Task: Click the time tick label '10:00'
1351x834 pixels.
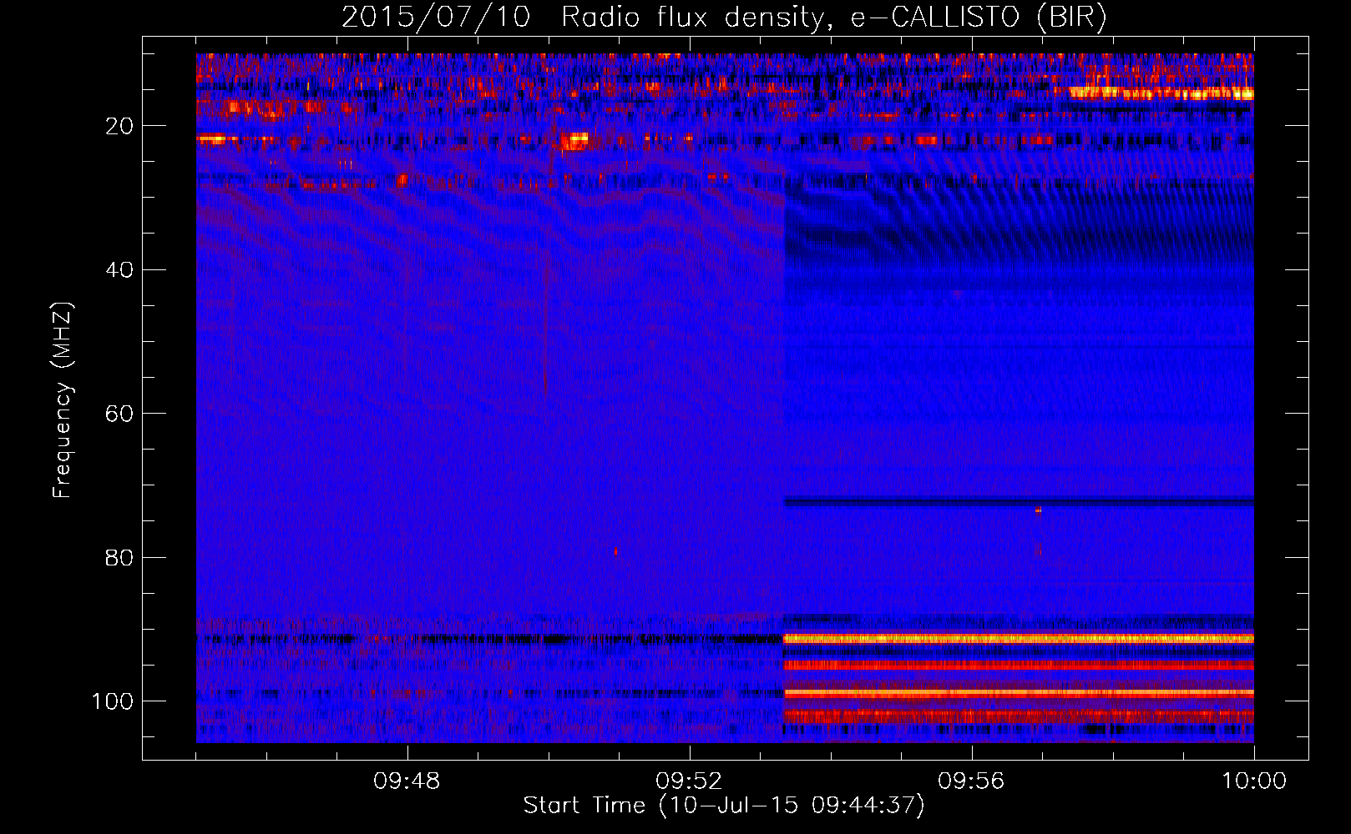Action: pos(1254,781)
